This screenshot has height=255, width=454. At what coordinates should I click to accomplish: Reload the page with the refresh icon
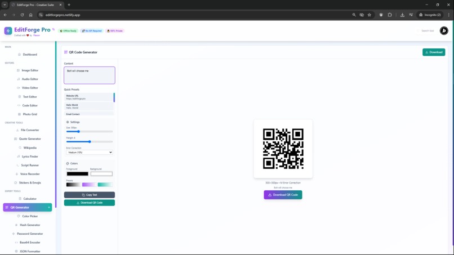click(22, 15)
